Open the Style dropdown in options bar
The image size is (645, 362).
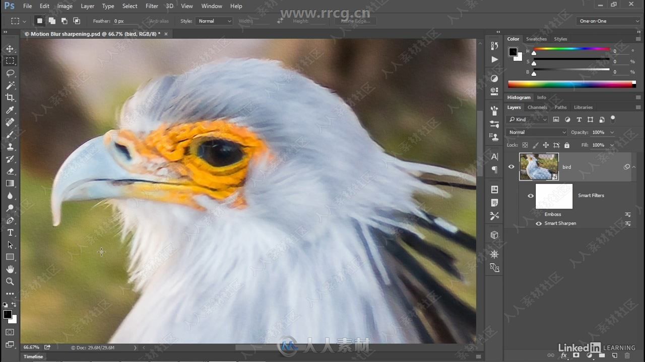[214, 21]
